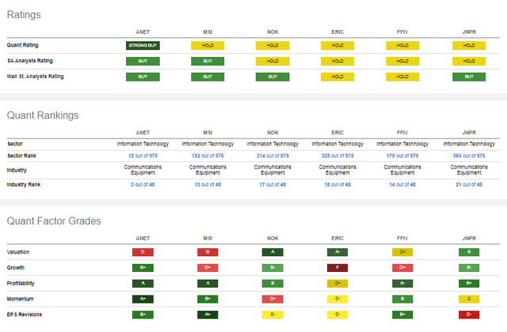Click JNPR's yellow Momentum grade badge
The width and height of the screenshot is (507, 332).
[x=469, y=299]
